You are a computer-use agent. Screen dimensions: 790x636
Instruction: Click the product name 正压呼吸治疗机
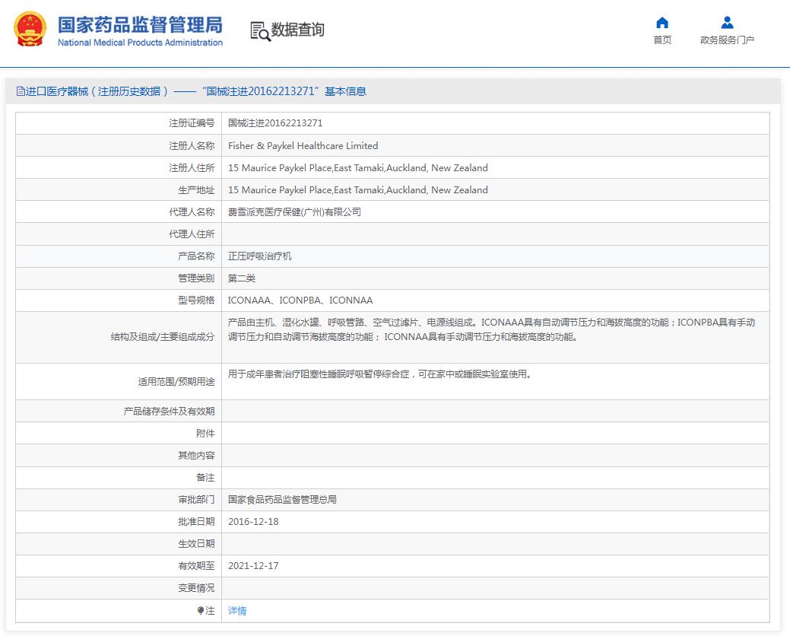pos(259,256)
